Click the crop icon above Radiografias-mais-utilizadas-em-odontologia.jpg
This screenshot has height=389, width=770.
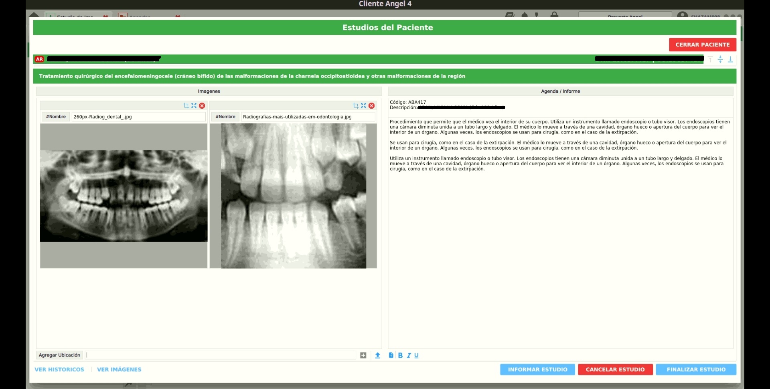coord(355,105)
